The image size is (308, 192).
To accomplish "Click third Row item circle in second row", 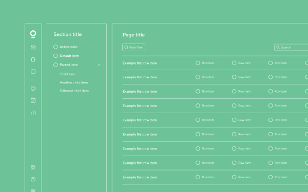I will point(271,77).
